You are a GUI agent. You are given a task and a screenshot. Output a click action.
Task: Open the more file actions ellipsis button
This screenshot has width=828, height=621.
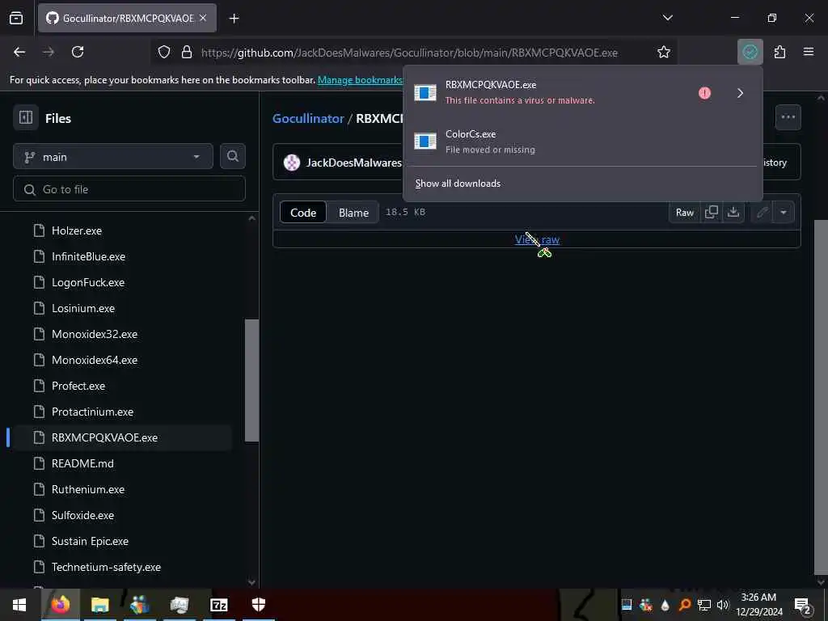point(788,117)
